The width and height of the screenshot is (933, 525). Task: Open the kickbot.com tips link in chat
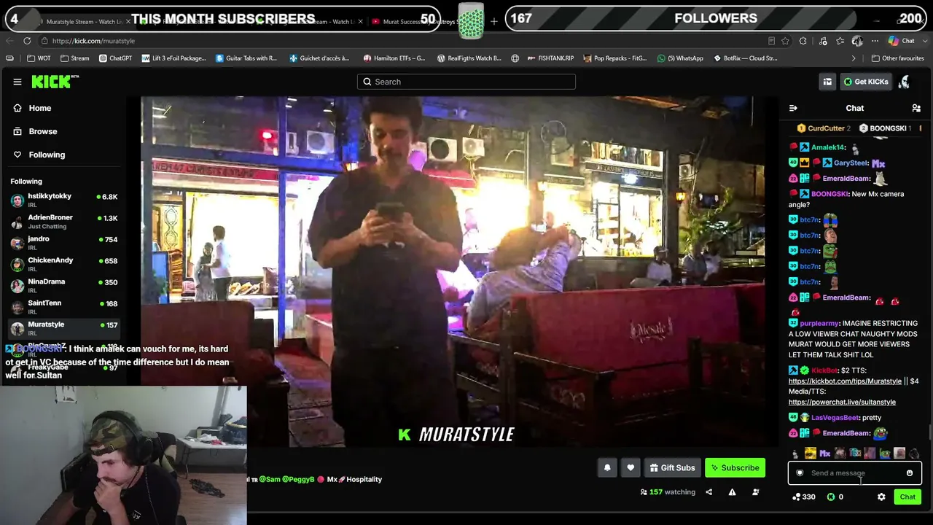pyautogui.click(x=845, y=381)
